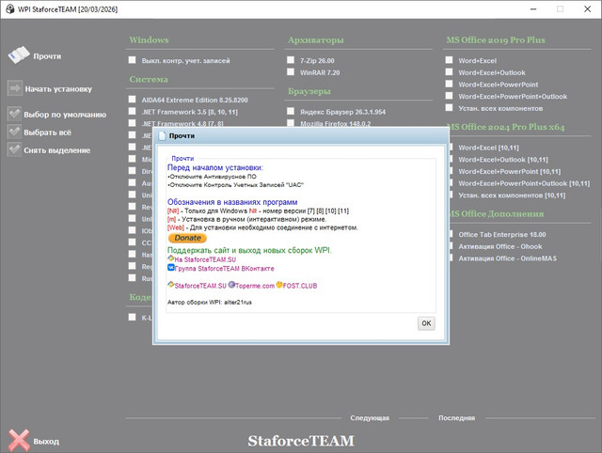Check AIDA64 Extreme Edition 8.25.8200

pos(132,100)
